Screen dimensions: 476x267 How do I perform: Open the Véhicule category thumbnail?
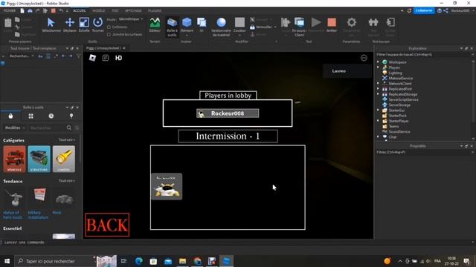pos(14,159)
